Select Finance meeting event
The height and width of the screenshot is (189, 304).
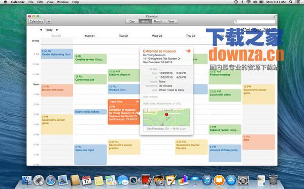tap(225, 77)
